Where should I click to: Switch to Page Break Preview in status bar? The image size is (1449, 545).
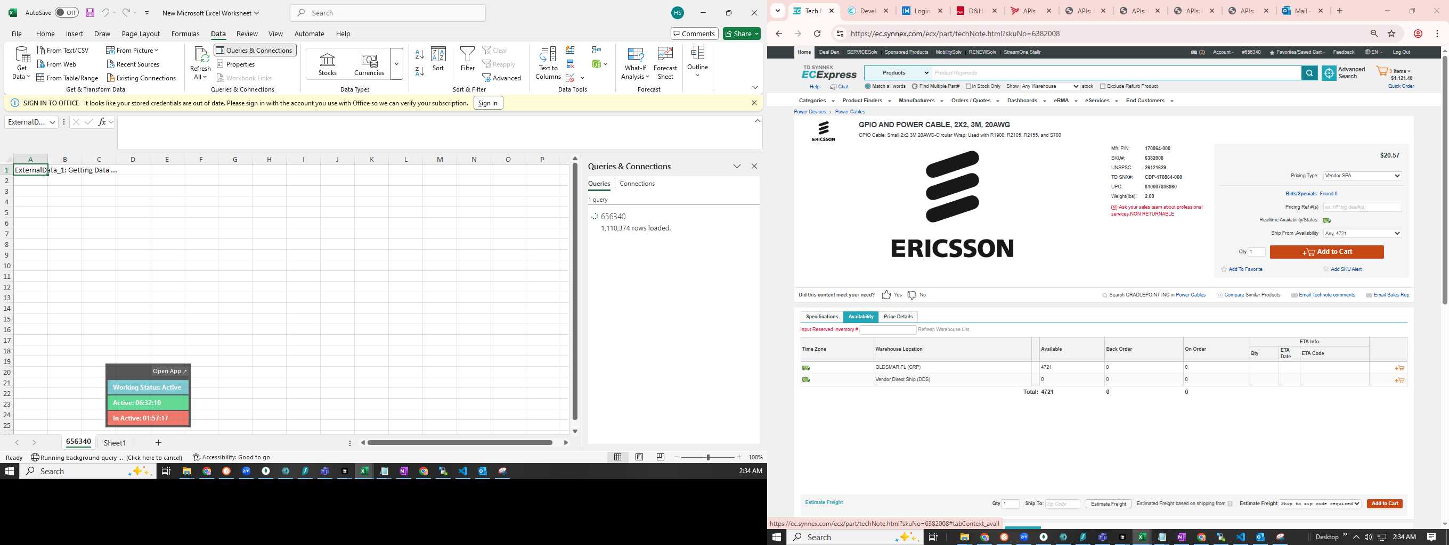pos(661,457)
